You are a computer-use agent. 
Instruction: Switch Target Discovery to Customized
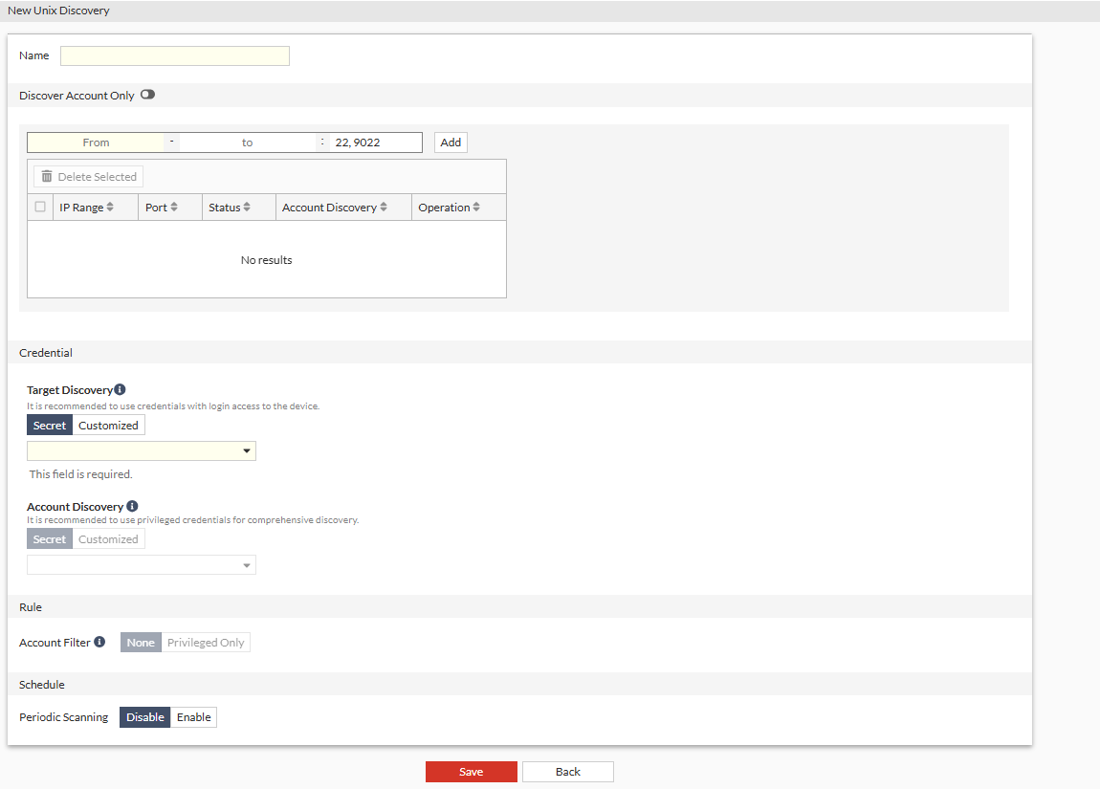point(108,425)
